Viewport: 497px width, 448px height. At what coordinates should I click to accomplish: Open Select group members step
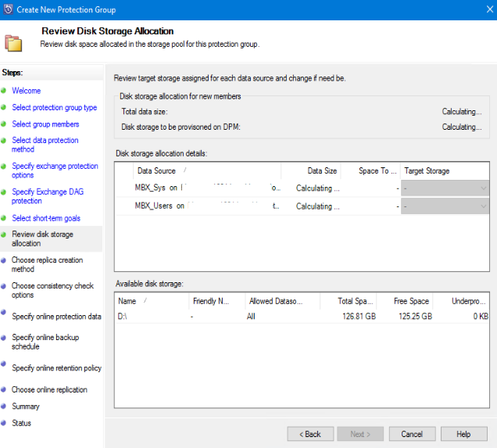coord(45,124)
